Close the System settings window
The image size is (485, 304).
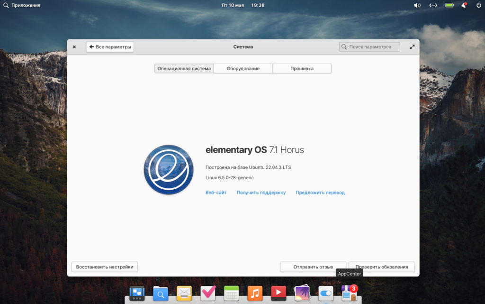click(74, 47)
